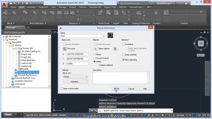Click the Description box scrollbar

[148, 78]
